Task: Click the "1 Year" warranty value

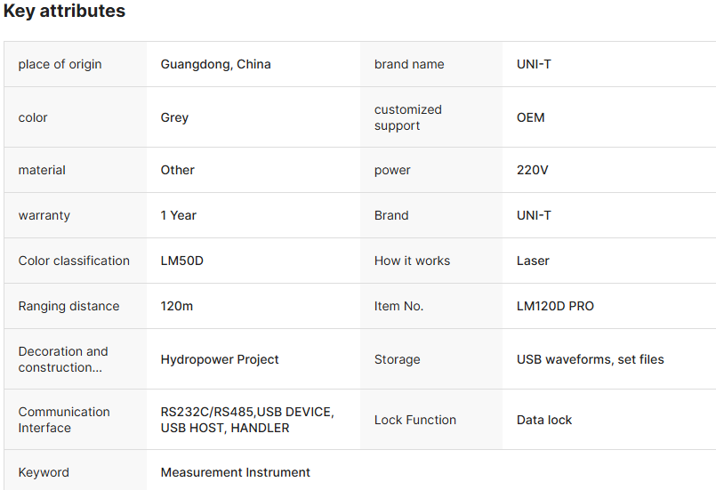Action: [x=178, y=215]
